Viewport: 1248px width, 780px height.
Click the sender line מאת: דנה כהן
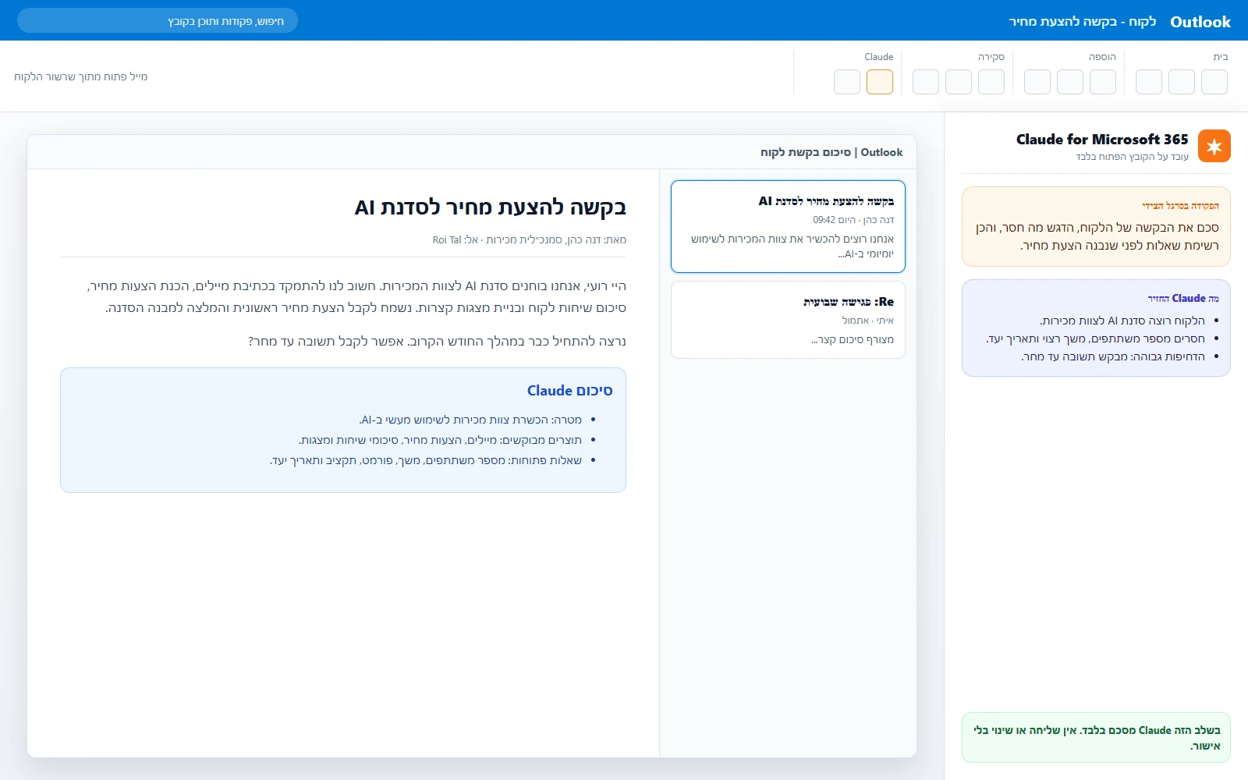pyautogui.click(x=529, y=240)
